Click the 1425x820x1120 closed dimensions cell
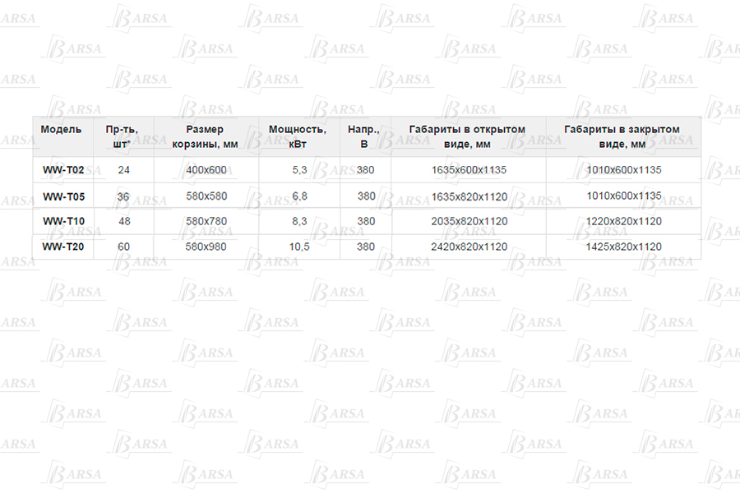740x493 pixels. tap(623, 246)
